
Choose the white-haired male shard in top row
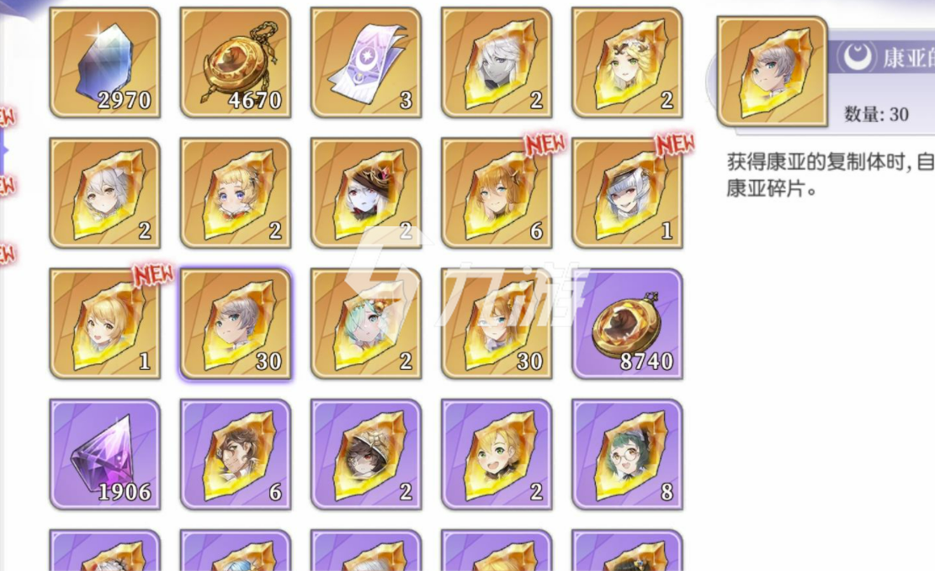(x=497, y=62)
